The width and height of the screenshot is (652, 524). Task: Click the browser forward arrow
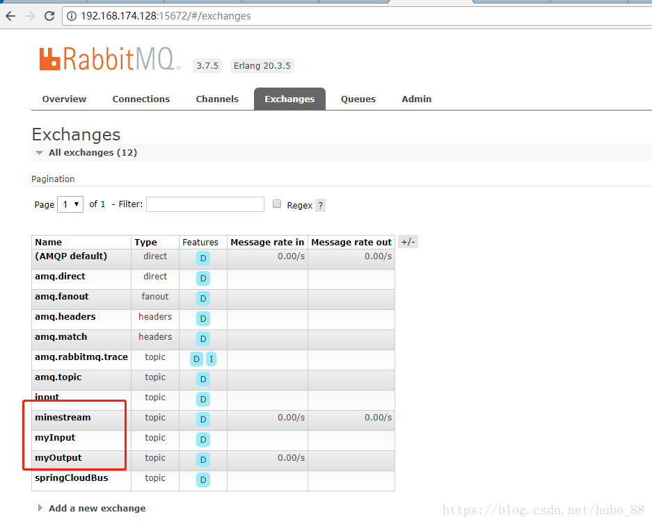pyautogui.click(x=30, y=16)
